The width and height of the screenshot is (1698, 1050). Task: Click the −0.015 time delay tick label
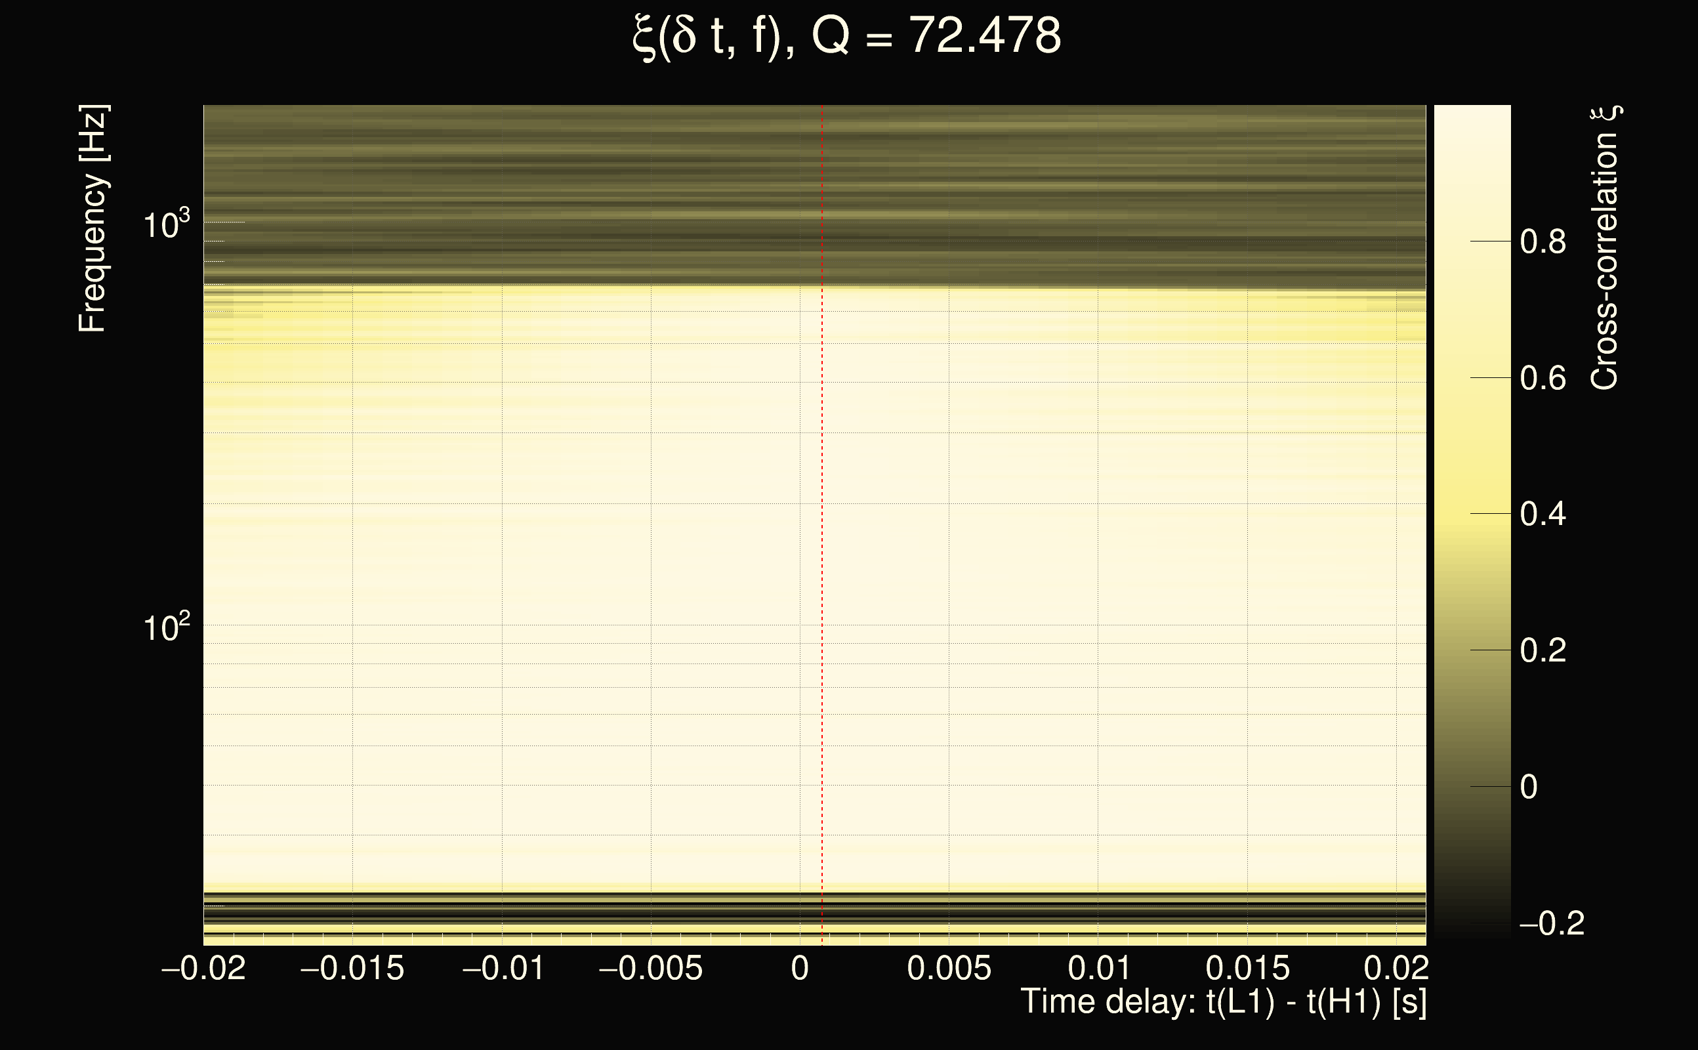tap(352, 968)
